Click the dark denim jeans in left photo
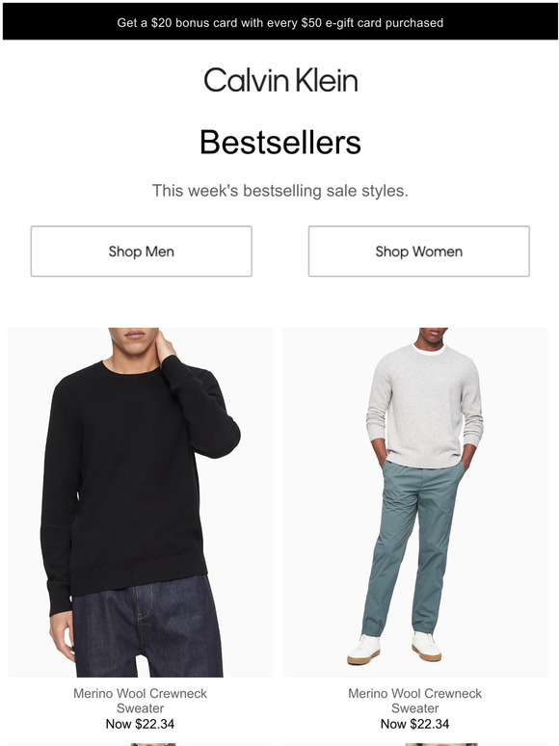Image resolution: width=559 pixels, height=746 pixels. click(147, 628)
